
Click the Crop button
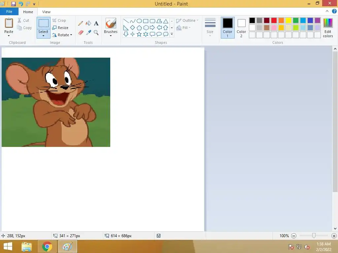pos(59,20)
